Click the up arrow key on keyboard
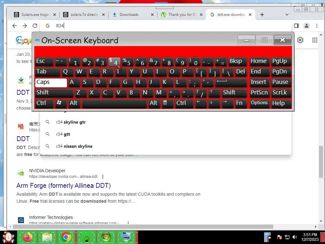325x244 pixels. tap(214, 93)
